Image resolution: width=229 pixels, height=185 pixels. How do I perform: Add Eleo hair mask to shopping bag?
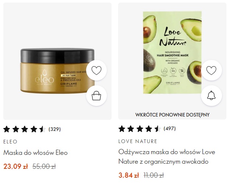click(x=96, y=96)
